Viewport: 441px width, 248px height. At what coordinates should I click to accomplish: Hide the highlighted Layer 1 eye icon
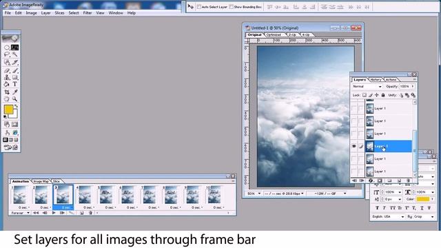point(353,146)
